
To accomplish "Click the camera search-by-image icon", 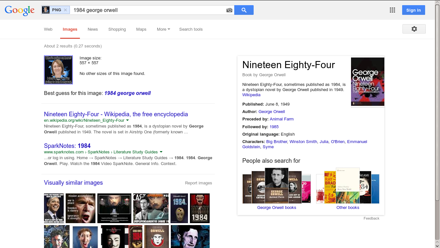I will pyautogui.click(x=229, y=10).
